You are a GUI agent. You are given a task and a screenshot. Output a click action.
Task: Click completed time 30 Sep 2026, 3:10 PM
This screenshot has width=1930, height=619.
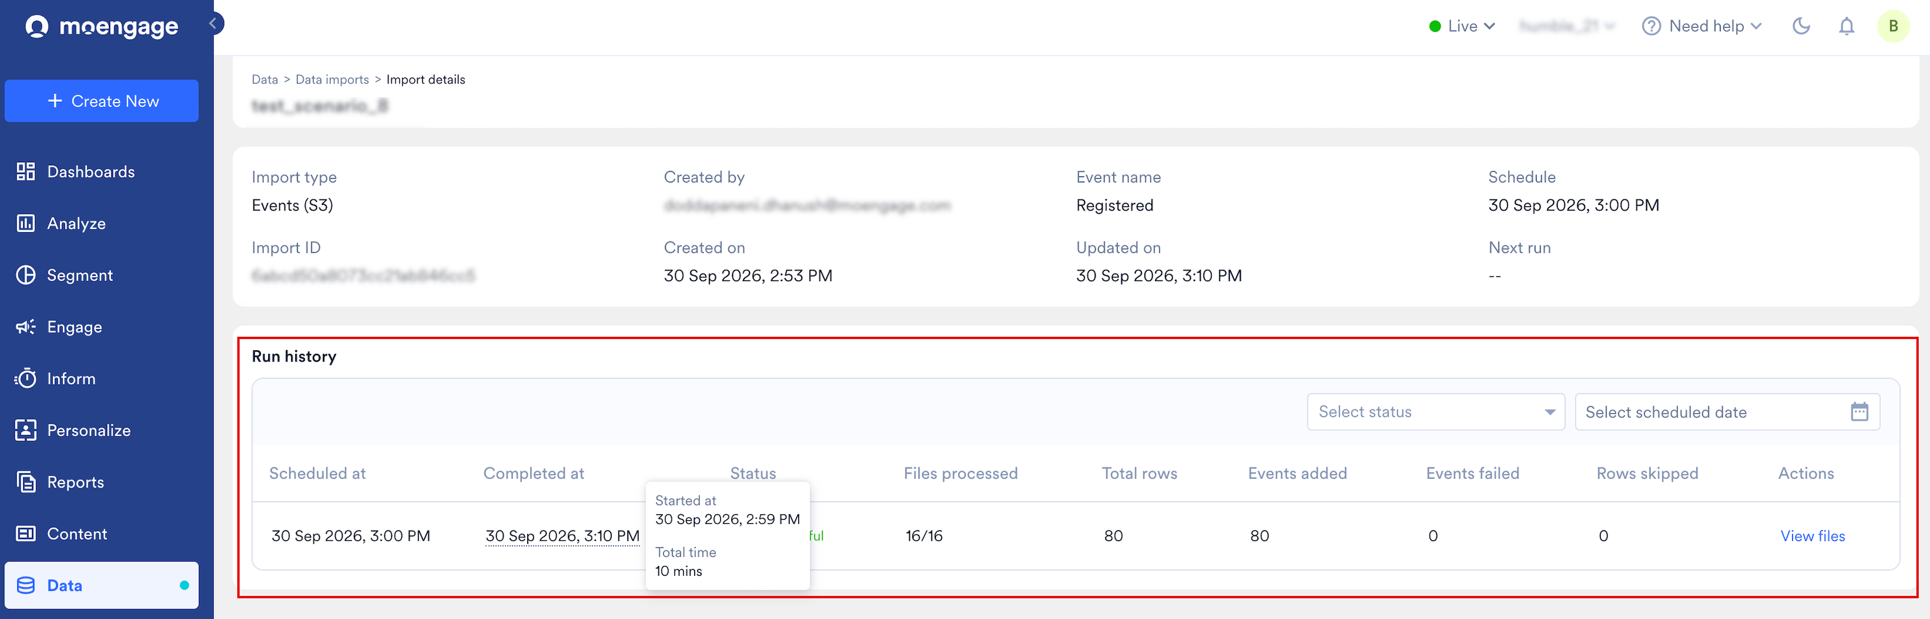(563, 536)
